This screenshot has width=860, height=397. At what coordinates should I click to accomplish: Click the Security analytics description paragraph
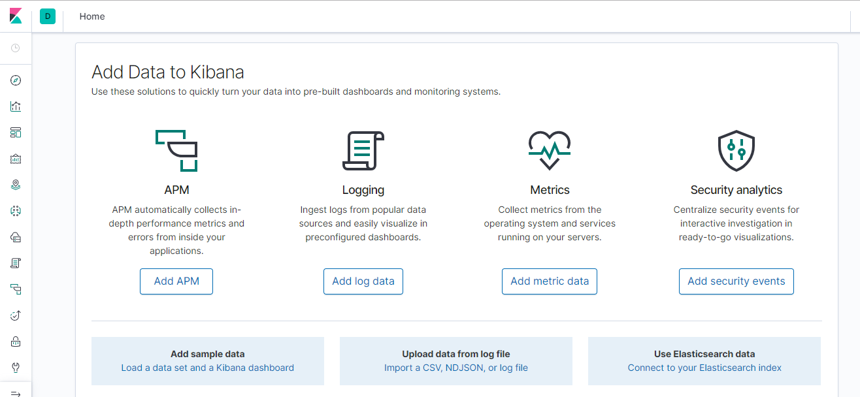click(x=736, y=223)
